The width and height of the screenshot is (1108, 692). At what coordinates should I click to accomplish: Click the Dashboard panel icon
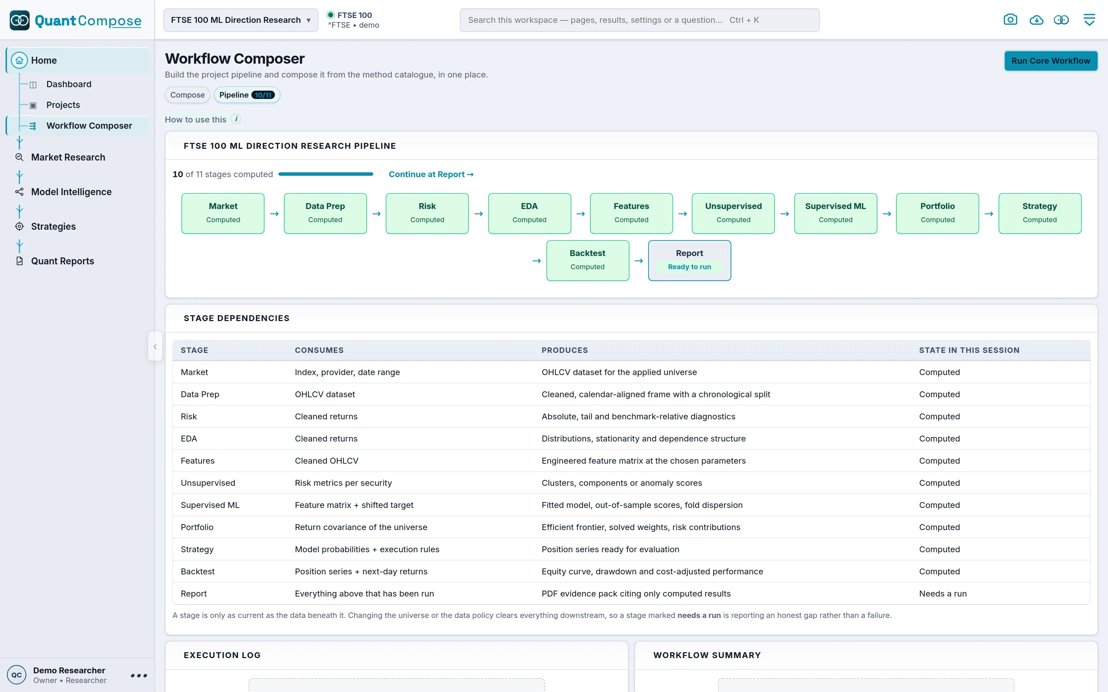click(33, 85)
